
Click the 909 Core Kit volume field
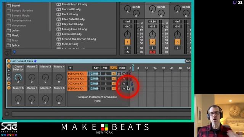click(95, 79)
